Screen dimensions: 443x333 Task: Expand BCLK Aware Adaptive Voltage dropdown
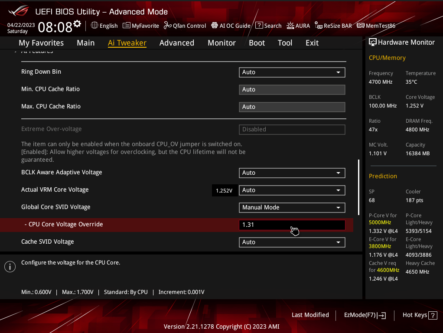(292, 173)
